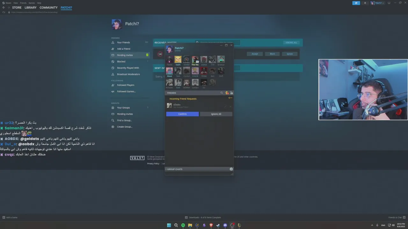The width and height of the screenshot is (408, 229).
Task: Open taskbar Search icon
Action: point(176,225)
